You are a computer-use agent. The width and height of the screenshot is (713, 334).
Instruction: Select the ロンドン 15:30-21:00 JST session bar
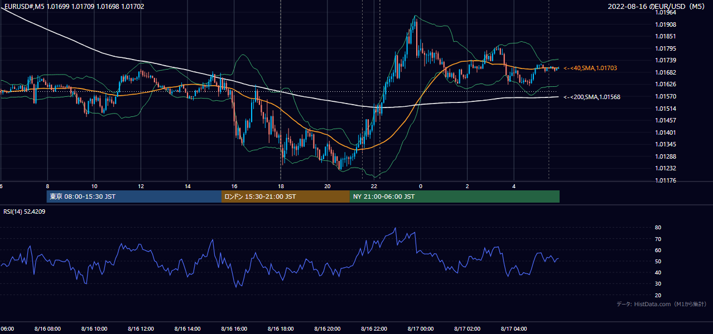(286, 197)
